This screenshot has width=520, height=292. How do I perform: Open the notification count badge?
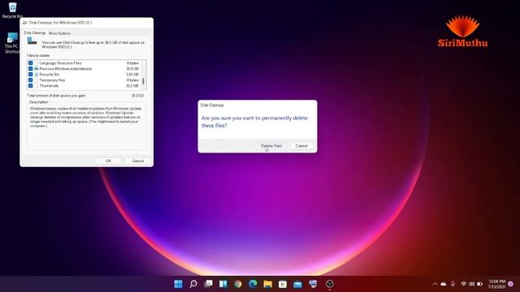(x=511, y=284)
